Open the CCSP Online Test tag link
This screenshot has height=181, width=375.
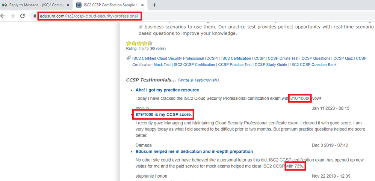283,58
